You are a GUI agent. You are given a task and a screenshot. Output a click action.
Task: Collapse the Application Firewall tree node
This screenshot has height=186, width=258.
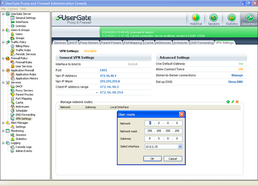click(3, 70)
